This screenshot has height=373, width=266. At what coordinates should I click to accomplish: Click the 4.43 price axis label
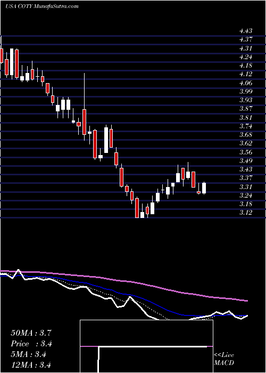coord(246,31)
